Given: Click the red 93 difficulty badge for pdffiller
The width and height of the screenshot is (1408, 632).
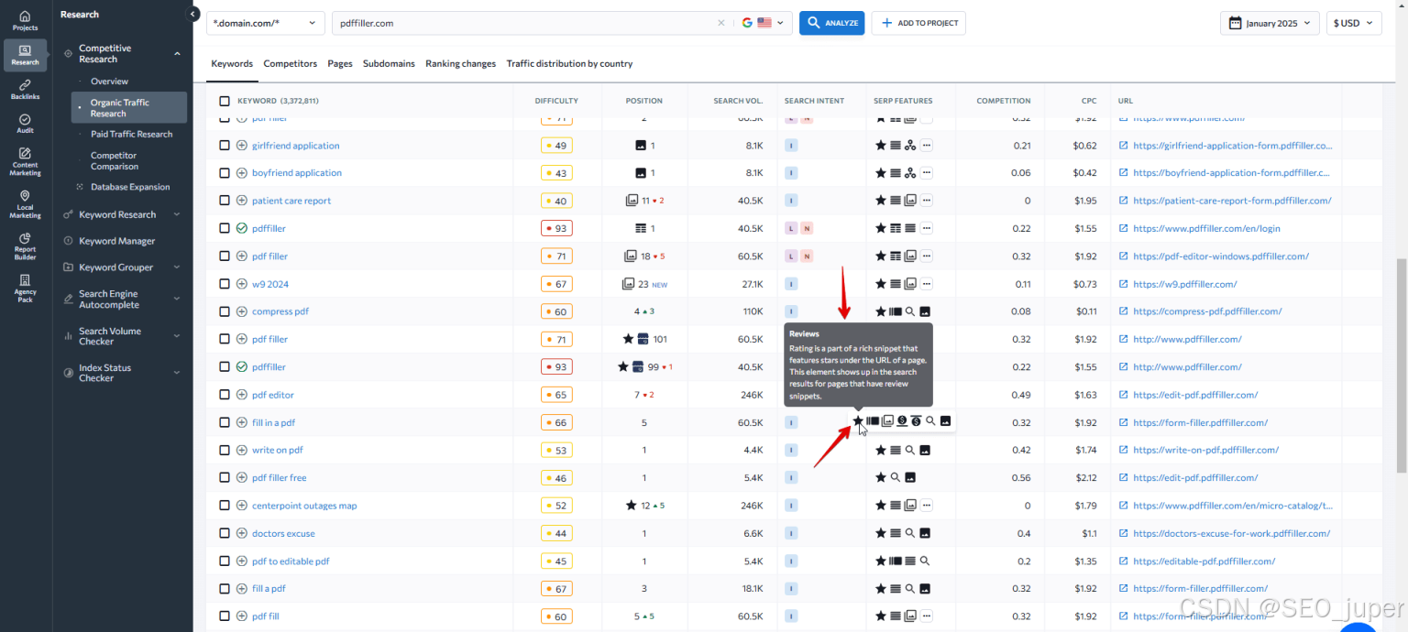Looking at the screenshot, I should pos(556,228).
